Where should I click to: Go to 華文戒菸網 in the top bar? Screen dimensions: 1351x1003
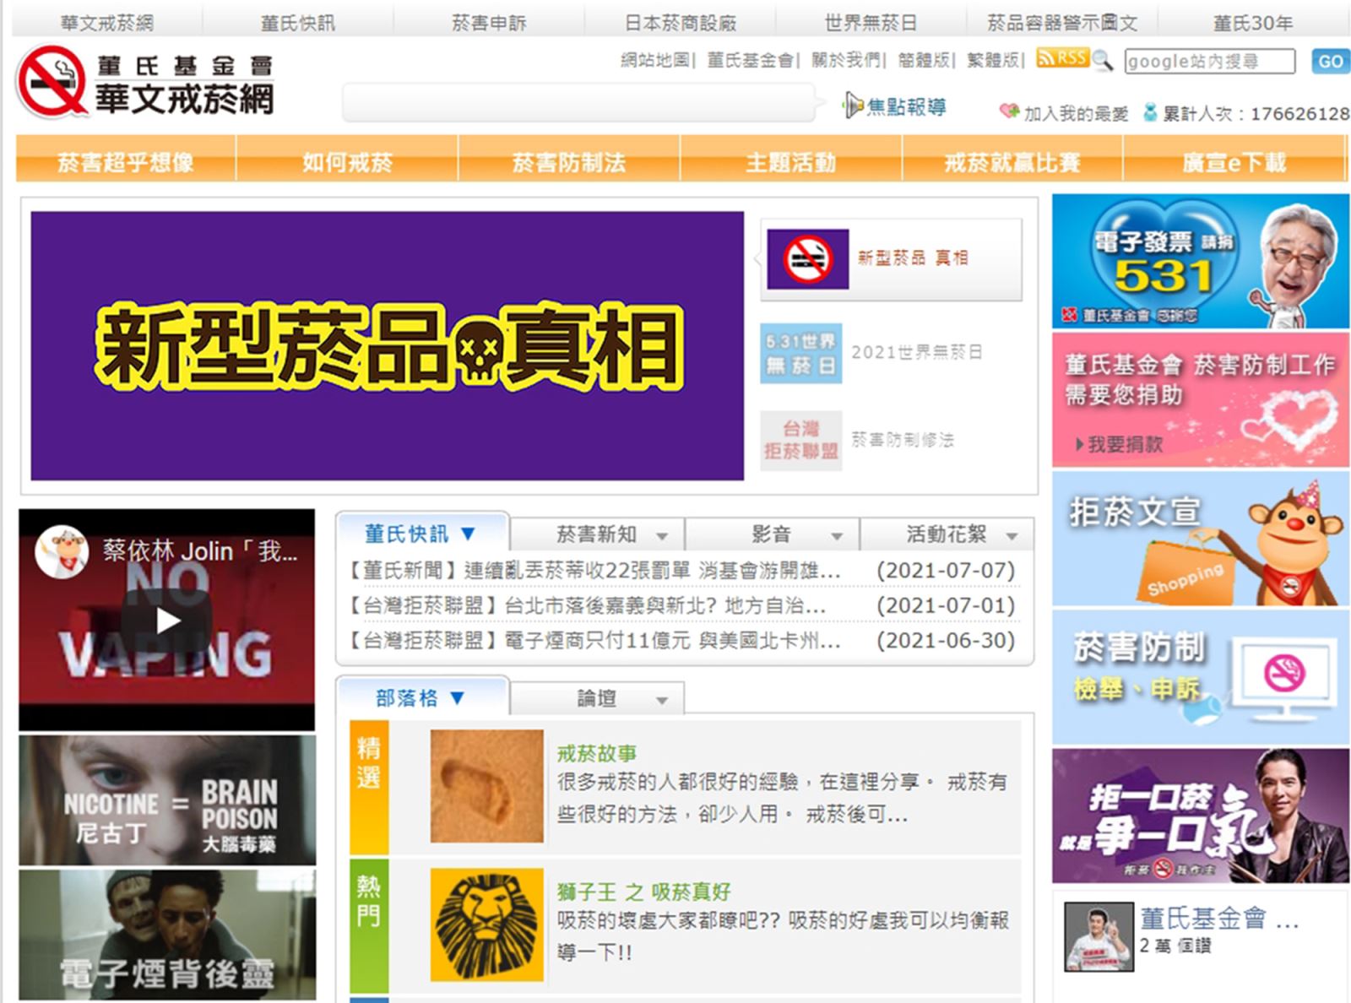click(x=107, y=23)
